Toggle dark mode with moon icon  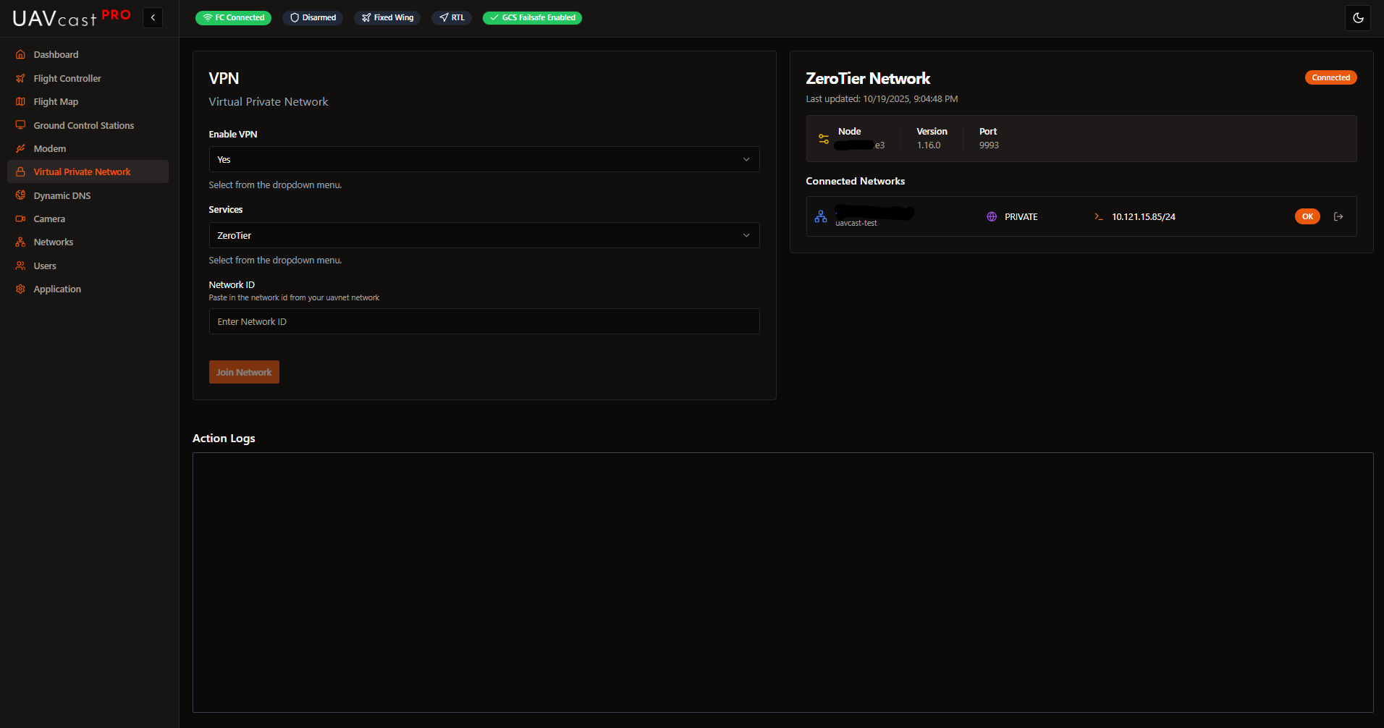[1358, 18]
